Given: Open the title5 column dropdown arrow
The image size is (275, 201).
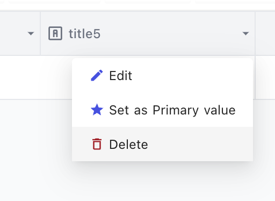Looking at the screenshot, I should [245, 33].
